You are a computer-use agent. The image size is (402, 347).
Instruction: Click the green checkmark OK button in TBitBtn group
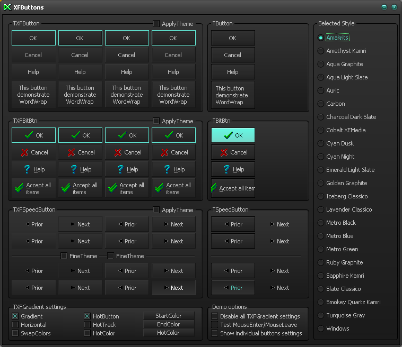tap(233, 135)
